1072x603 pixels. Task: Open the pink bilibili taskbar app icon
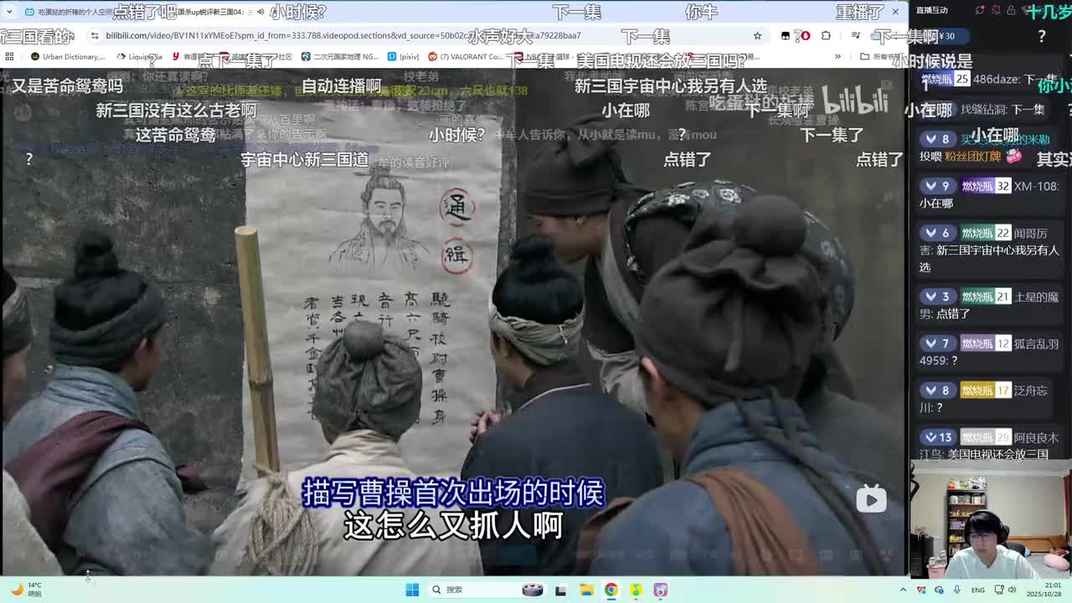point(661,590)
